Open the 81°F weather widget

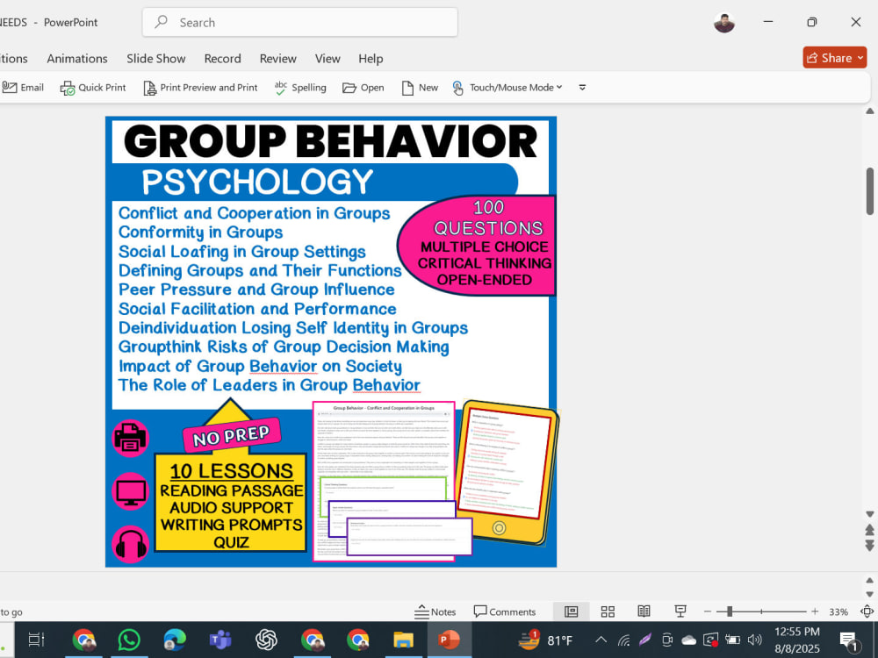[x=545, y=640]
